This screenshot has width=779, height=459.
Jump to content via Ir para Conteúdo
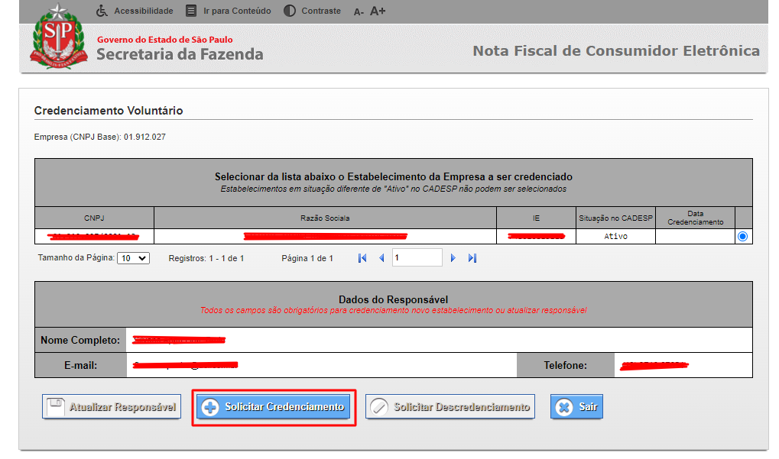click(229, 11)
